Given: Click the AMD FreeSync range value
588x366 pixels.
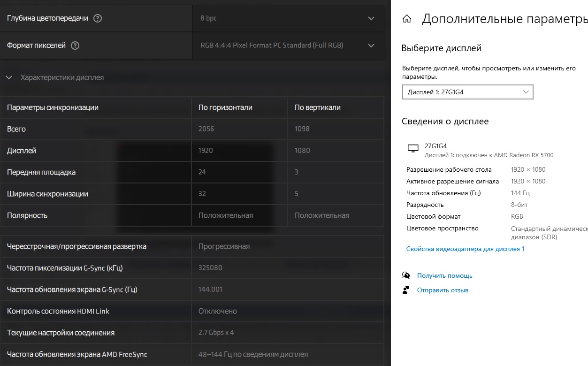Looking at the screenshot, I should pos(253,354).
